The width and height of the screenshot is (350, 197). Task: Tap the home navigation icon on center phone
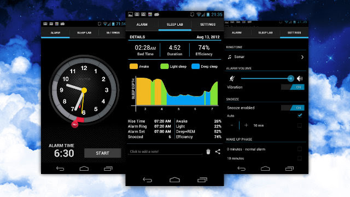(x=174, y=179)
